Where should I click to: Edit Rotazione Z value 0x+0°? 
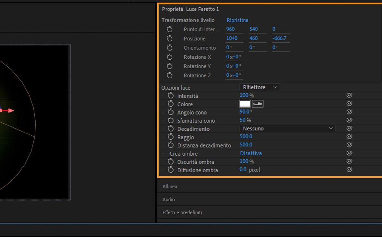[x=234, y=75]
